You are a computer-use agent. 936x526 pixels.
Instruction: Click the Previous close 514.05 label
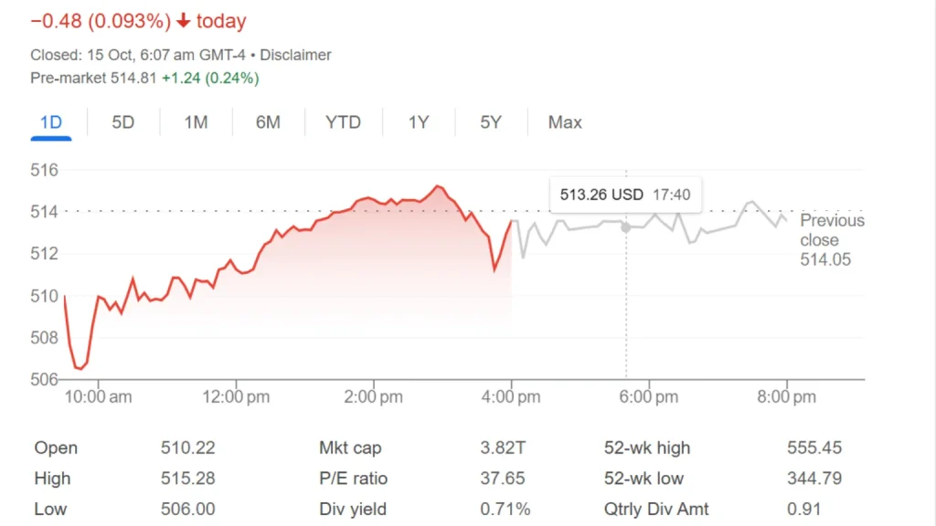[x=832, y=240]
